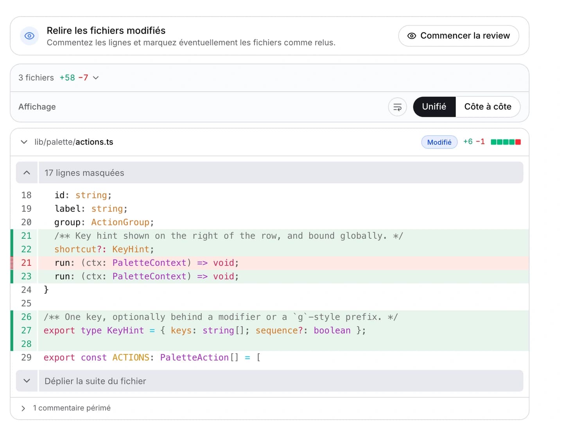563x422 pixels.
Task: Click the +58 additions count
Action: point(67,78)
